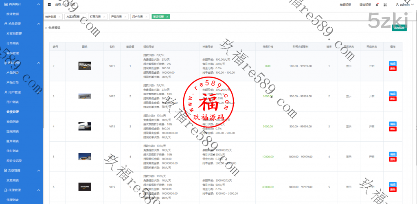Close the 用户列表 tab
Screen dimensions: 417x204
click(146, 17)
